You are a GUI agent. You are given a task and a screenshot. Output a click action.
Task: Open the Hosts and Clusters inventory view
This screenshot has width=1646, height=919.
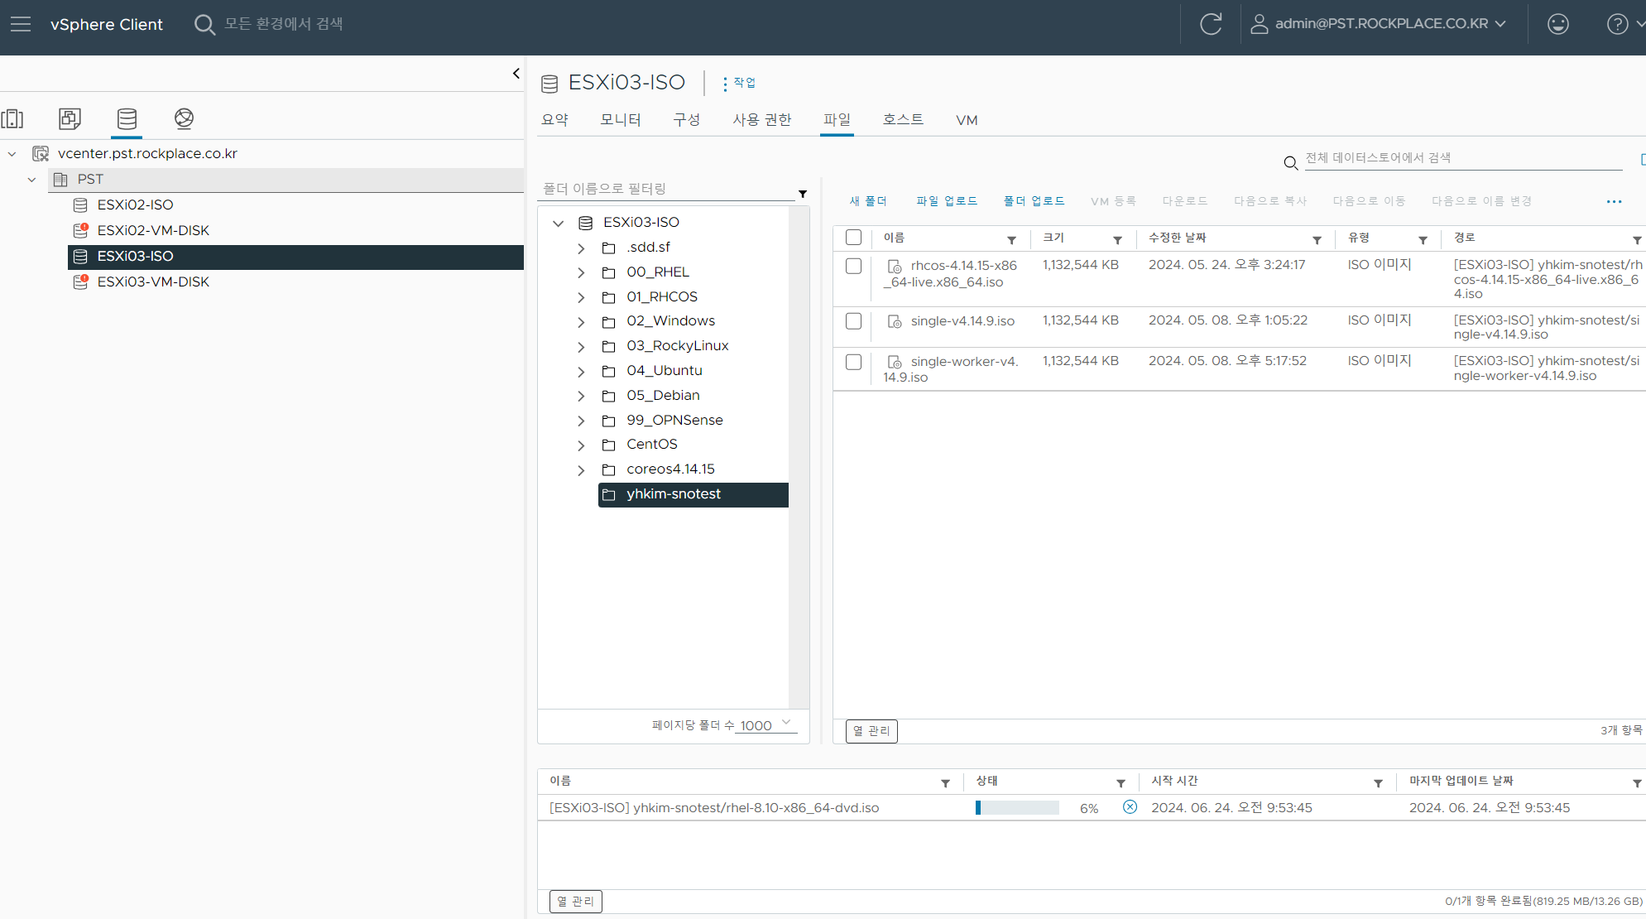[13, 118]
